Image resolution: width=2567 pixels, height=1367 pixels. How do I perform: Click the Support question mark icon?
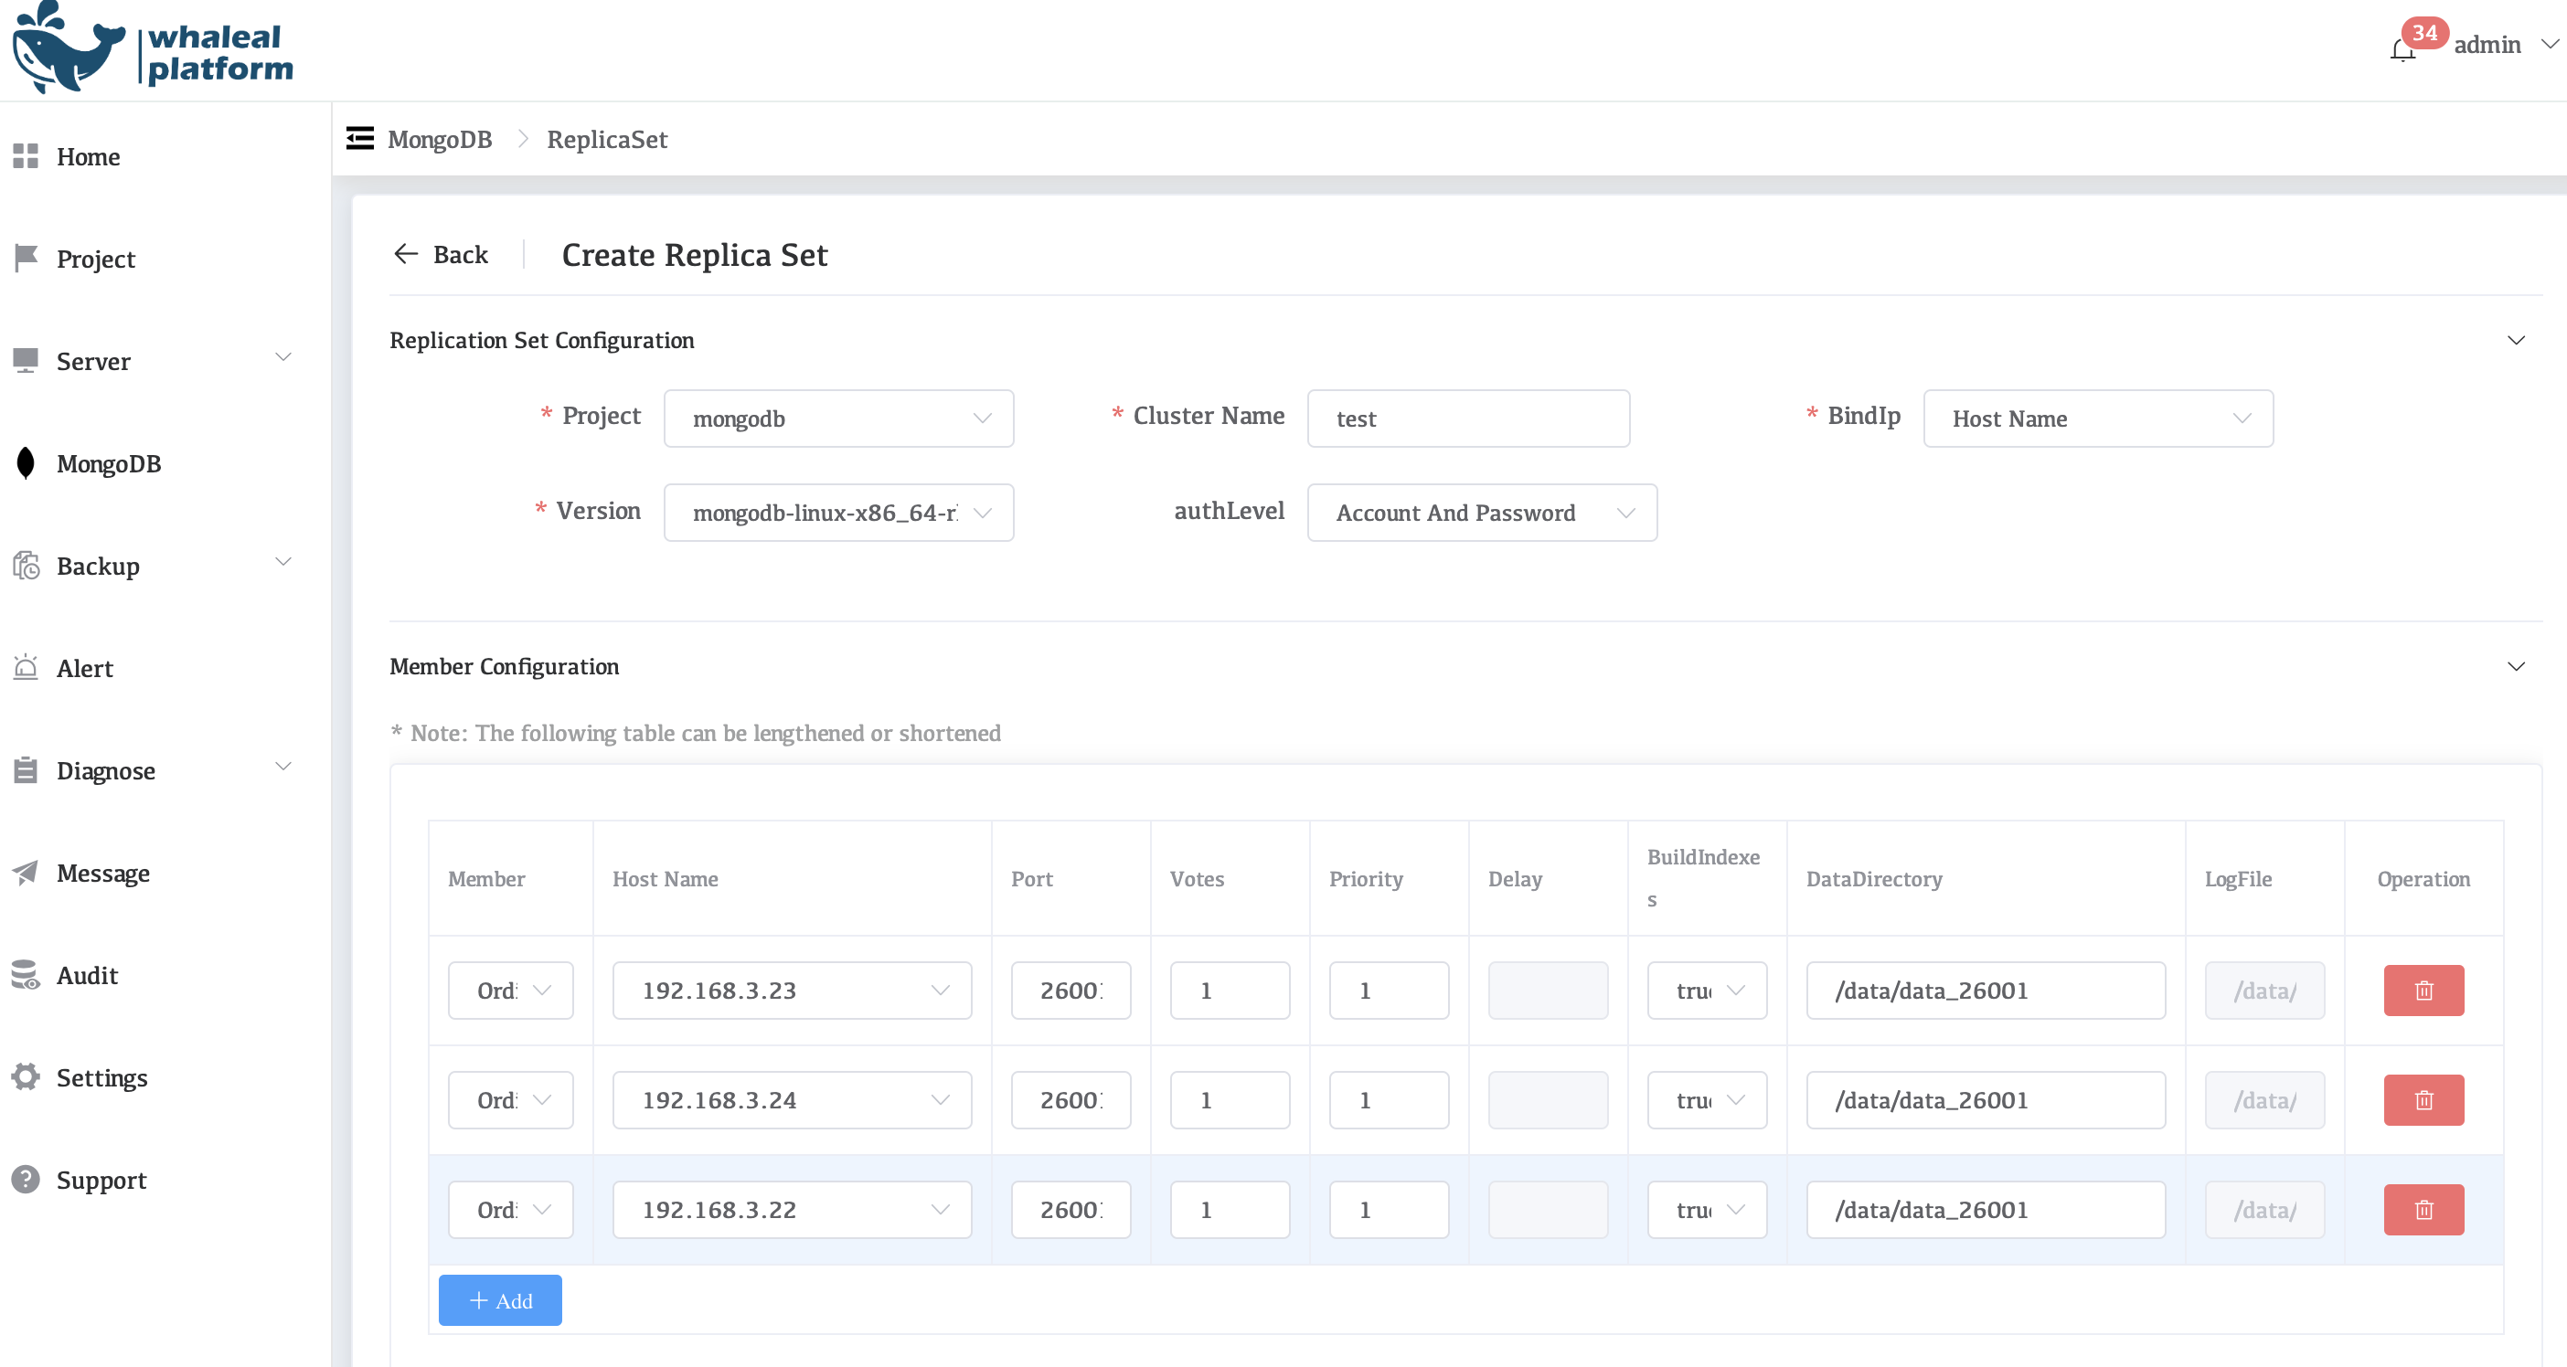[26, 1180]
